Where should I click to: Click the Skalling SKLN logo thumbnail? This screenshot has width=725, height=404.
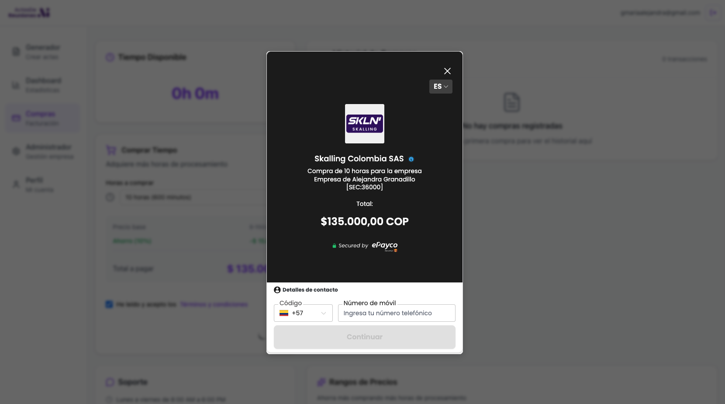tap(365, 124)
